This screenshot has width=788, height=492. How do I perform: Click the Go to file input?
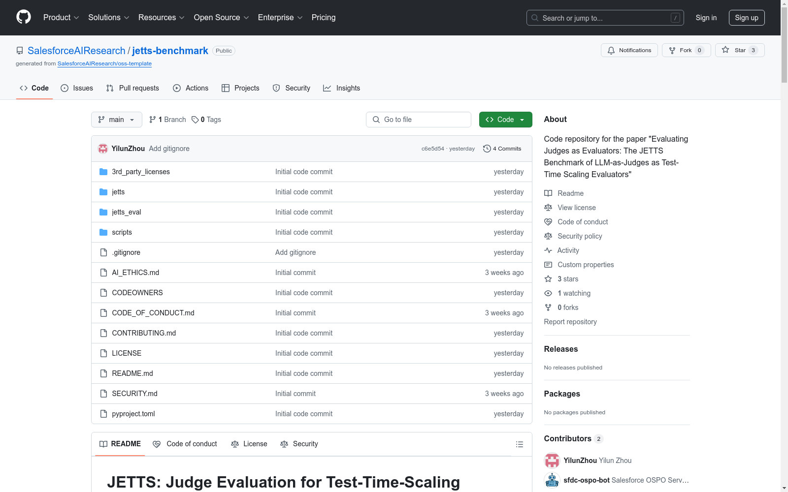(419, 120)
